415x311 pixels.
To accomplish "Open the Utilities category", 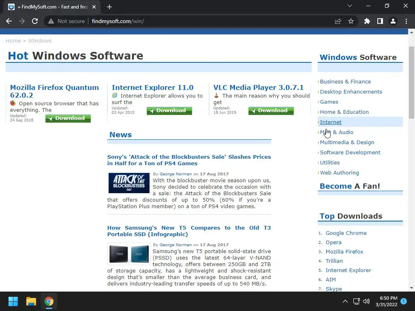I will tap(330, 163).
